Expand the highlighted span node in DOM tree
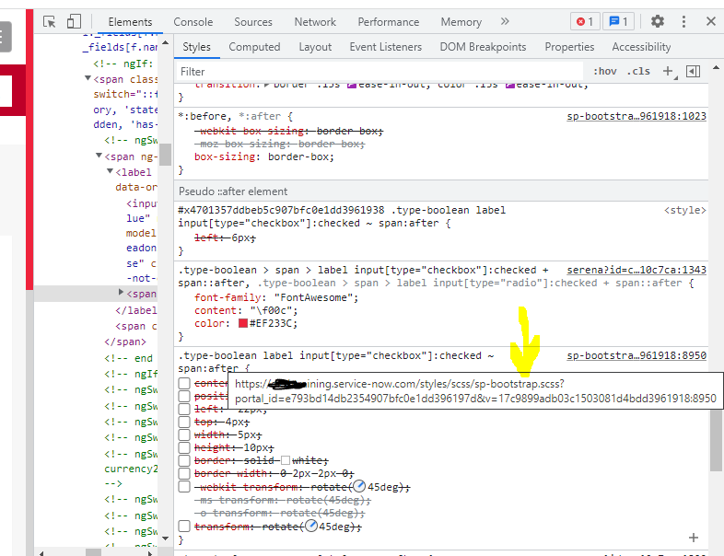This screenshot has width=724, height=556. [122, 293]
